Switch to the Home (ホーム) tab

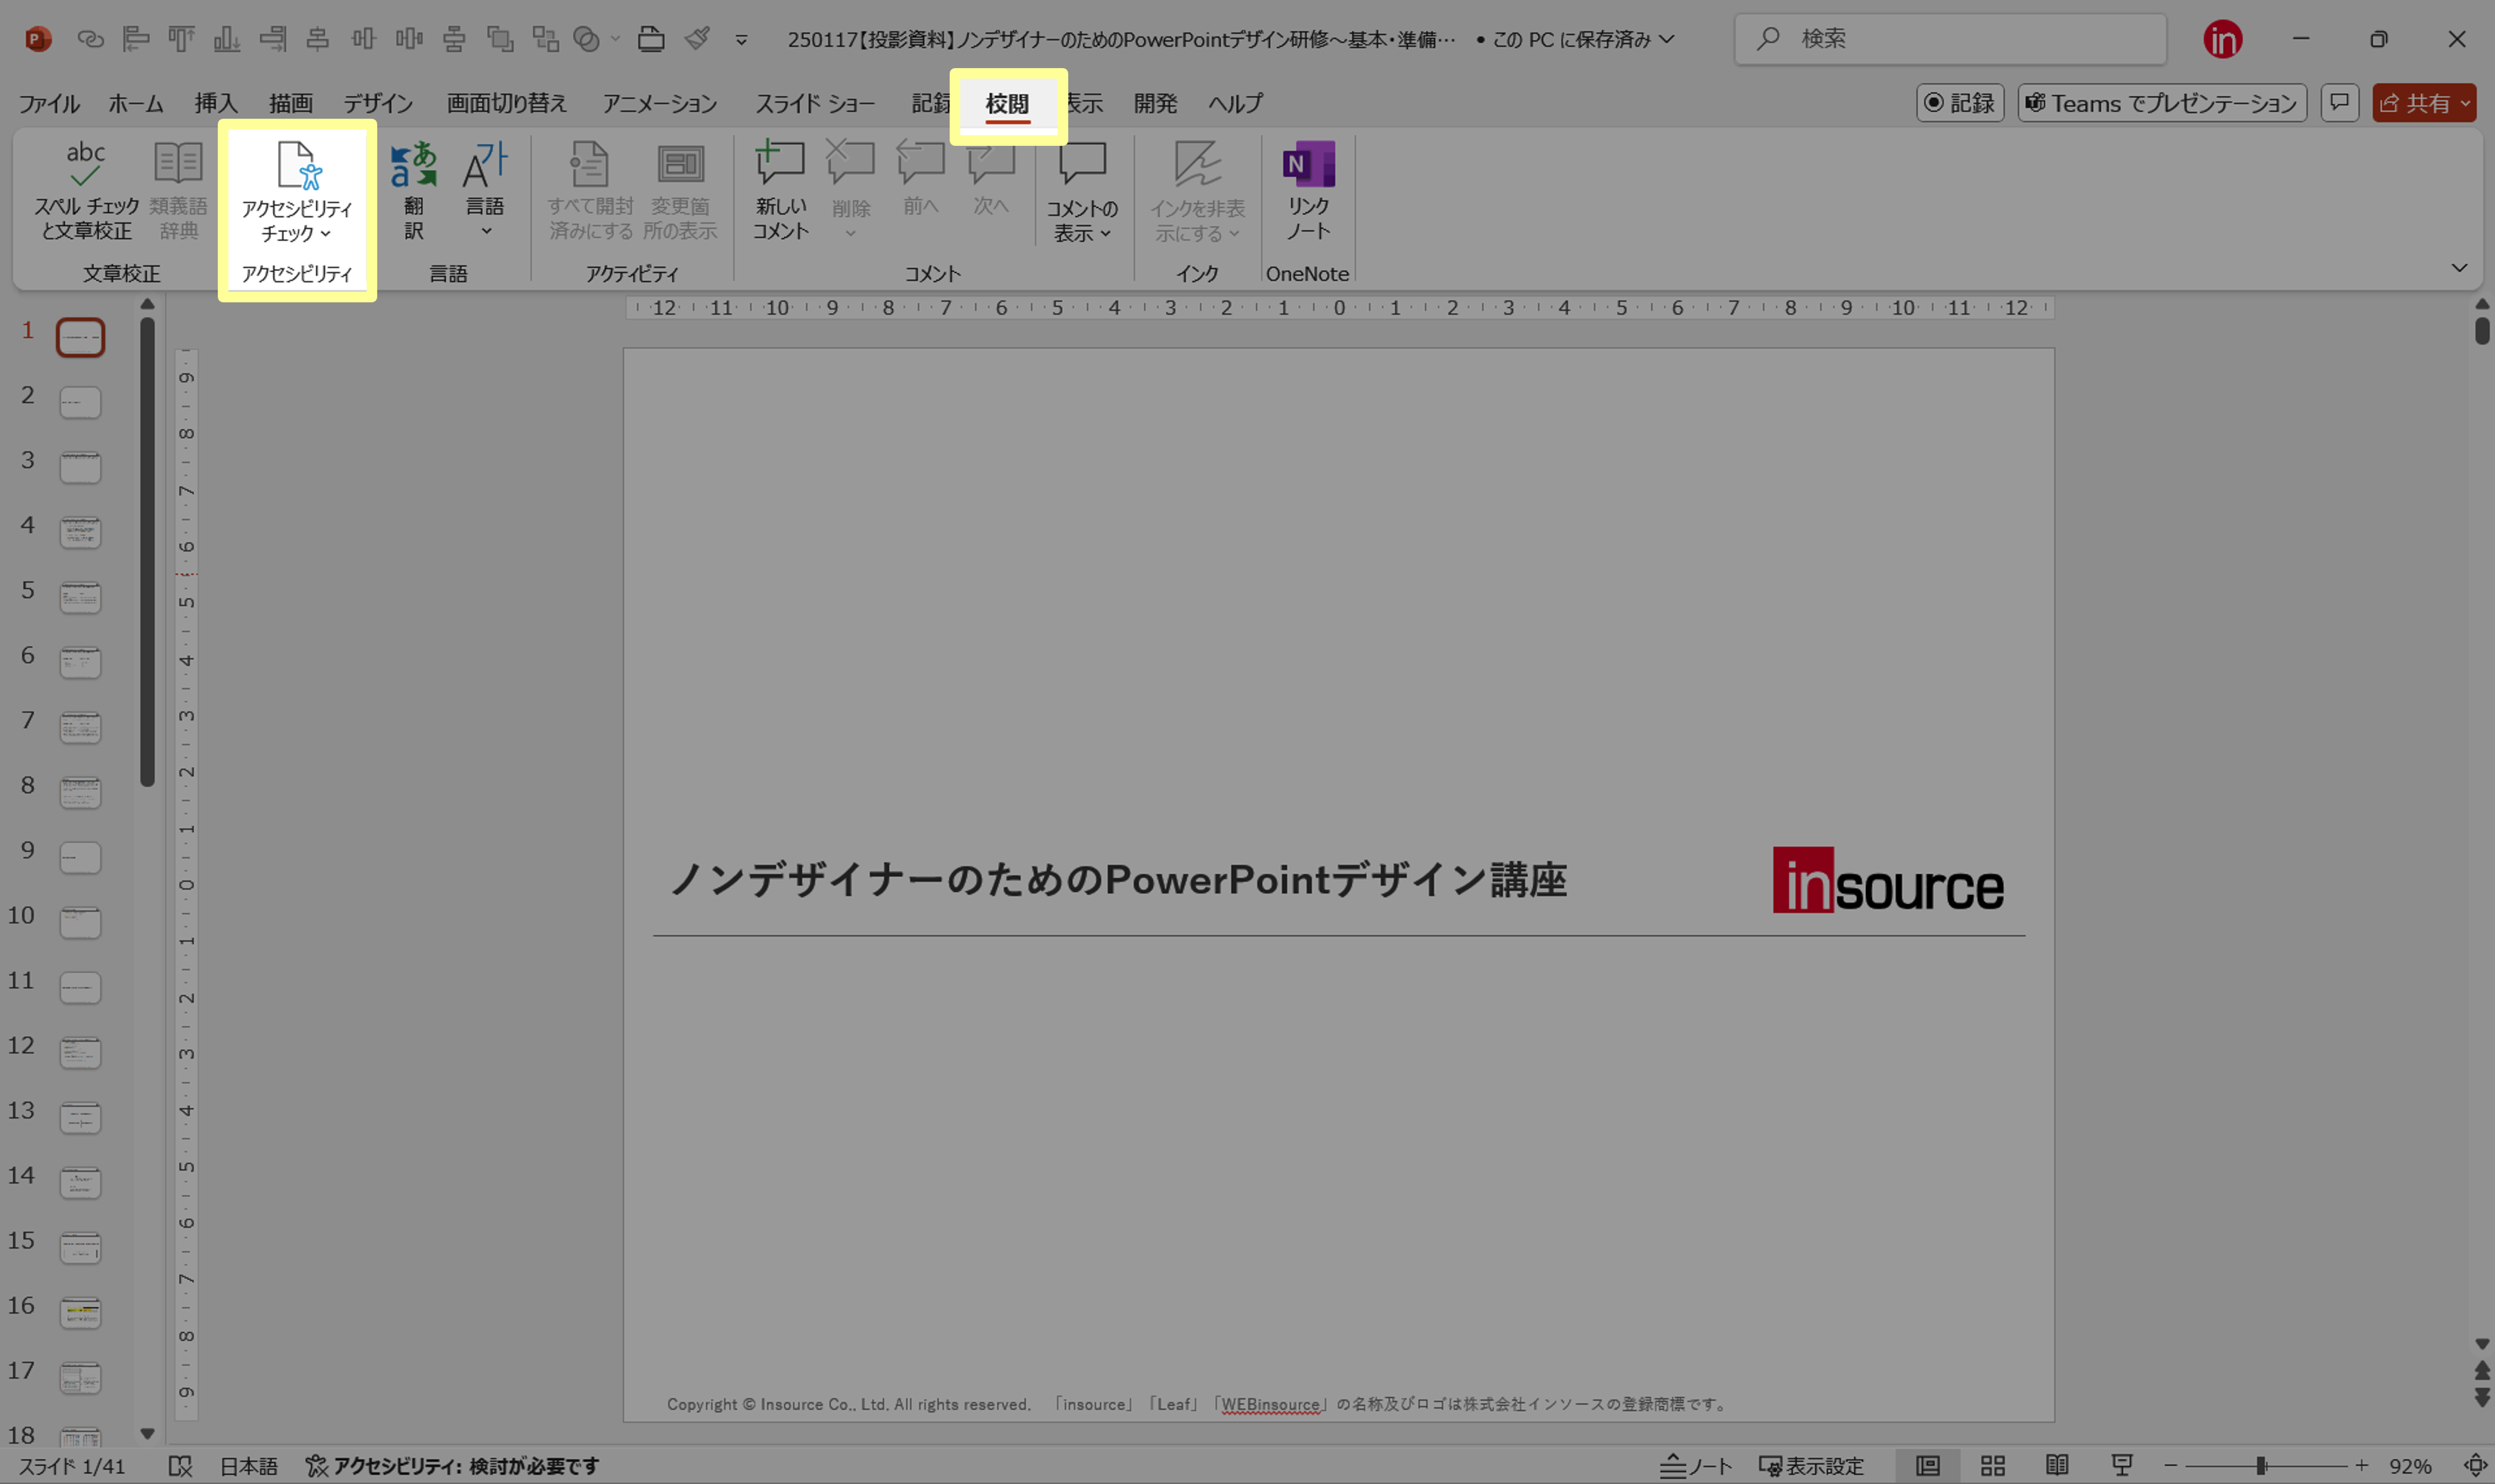pos(136,103)
